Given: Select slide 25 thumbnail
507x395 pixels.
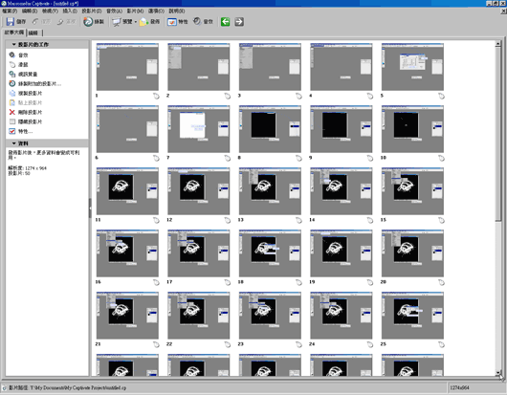Looking at the screenshot, I should pyautogui.click(x=412, y=316).
